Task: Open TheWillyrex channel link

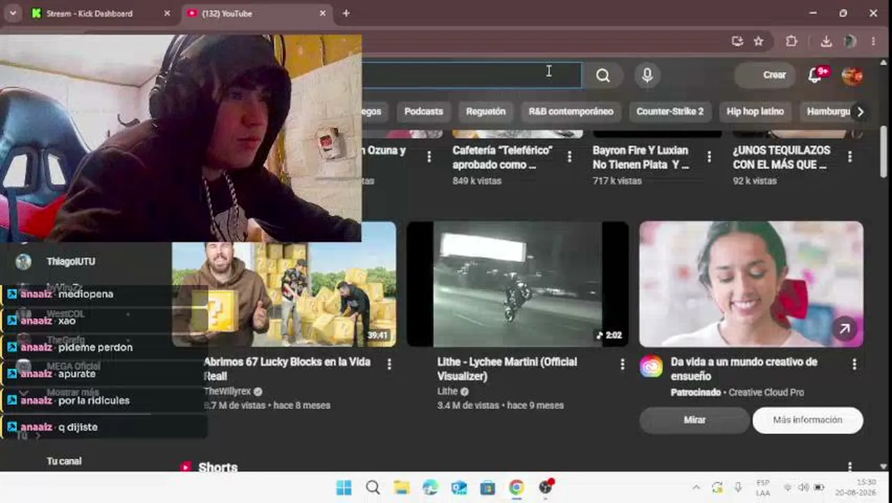Action: click(x=228, y=391)
